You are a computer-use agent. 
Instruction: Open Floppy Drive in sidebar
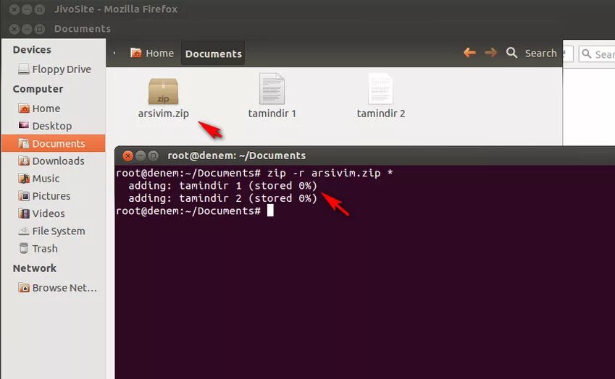pyautogui.click(x=54, y=69)
